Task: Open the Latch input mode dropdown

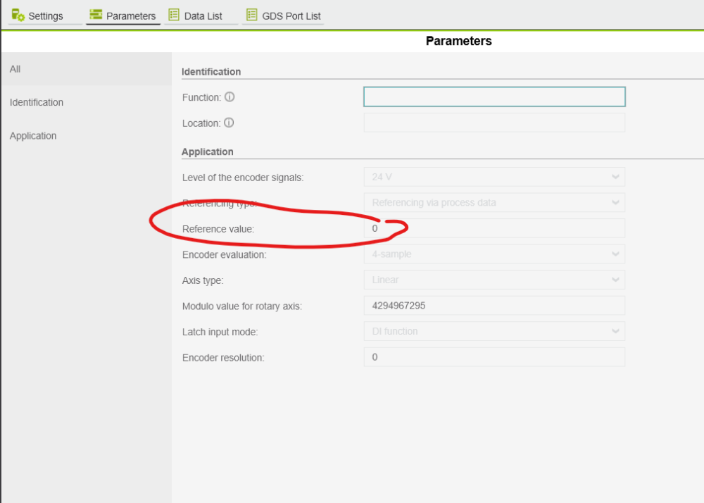Action: click(x=494, y=331)
